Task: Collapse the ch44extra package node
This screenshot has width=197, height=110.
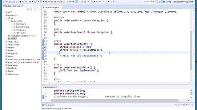Action: click(x=9, y=21)
